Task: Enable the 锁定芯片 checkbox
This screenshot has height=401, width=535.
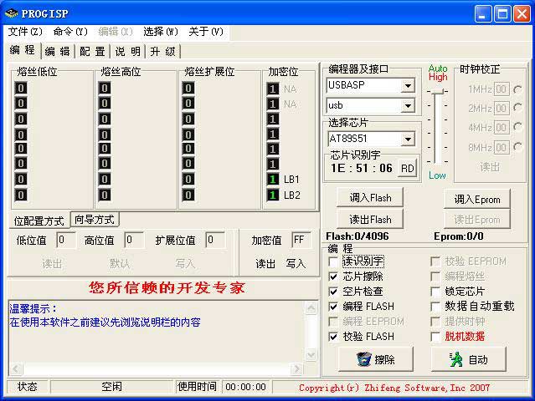Action: (x=435, y=292)
